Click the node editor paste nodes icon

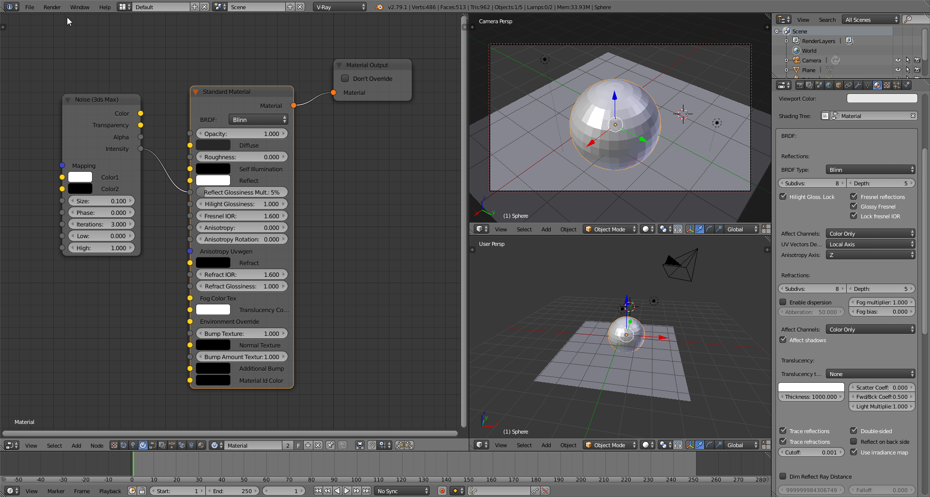[409, 445]
